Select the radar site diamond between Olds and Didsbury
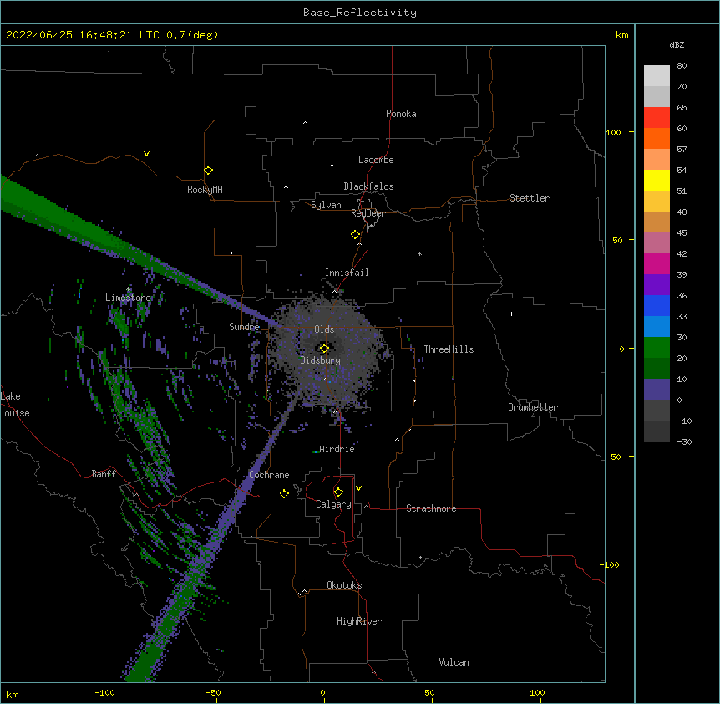Viewport: 720px width, 704px height. pos(324,349)
